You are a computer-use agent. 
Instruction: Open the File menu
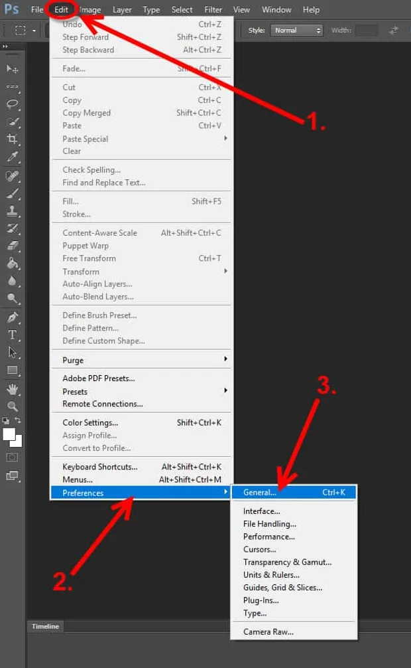pos(37,9)
